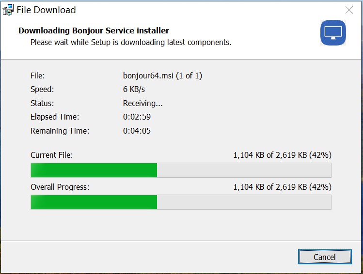This screenshot has height=274, width=363.
Task: Click the File Download title text
Action: point(47,10)
